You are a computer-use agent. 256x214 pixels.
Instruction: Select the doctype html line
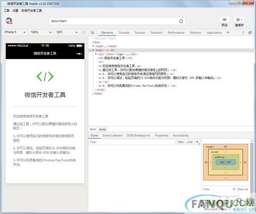point(104,39)
